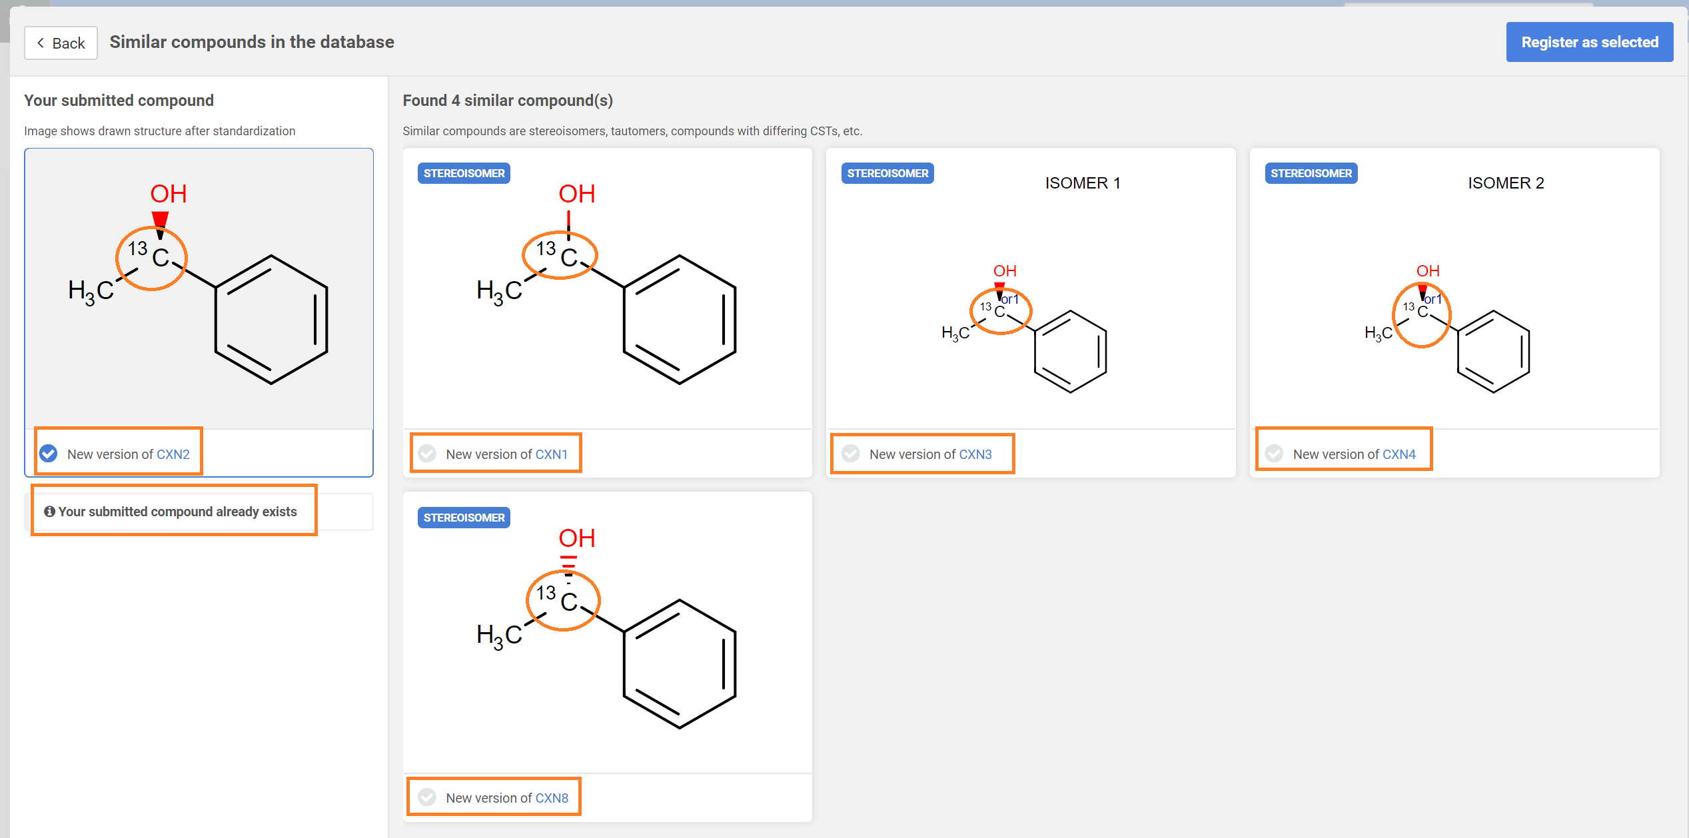This screenshot has height=838, width=1689.
Task: Click the info icon beside already exists message
Action: pos(49,512)
